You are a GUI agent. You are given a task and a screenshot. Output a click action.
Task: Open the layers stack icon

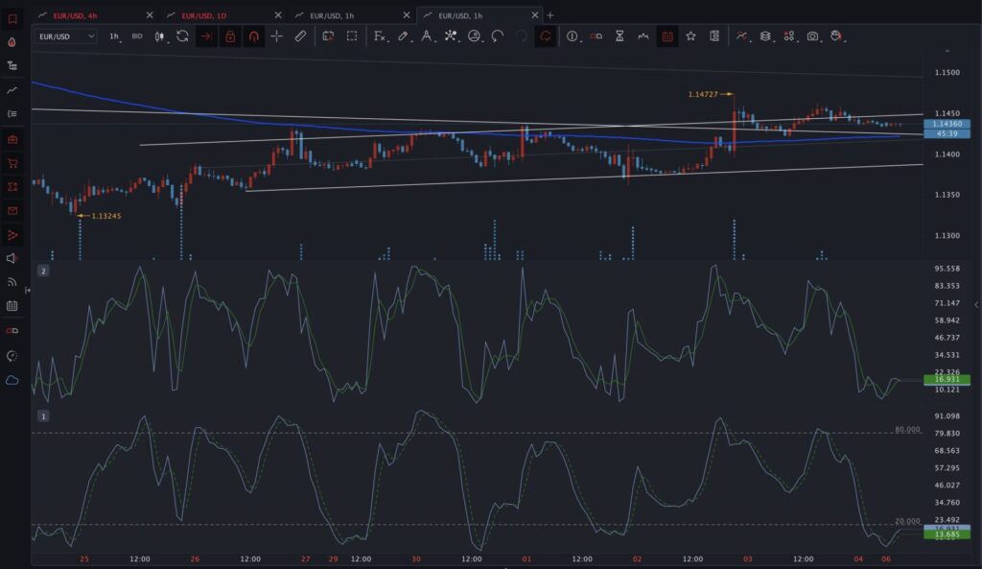(765, 36)
